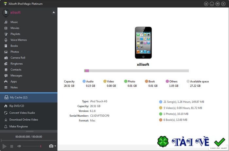The height and width of the screenshot is (151, 229).
Task: Take a snapshot with the camera icon
Action: coord(51,146)
